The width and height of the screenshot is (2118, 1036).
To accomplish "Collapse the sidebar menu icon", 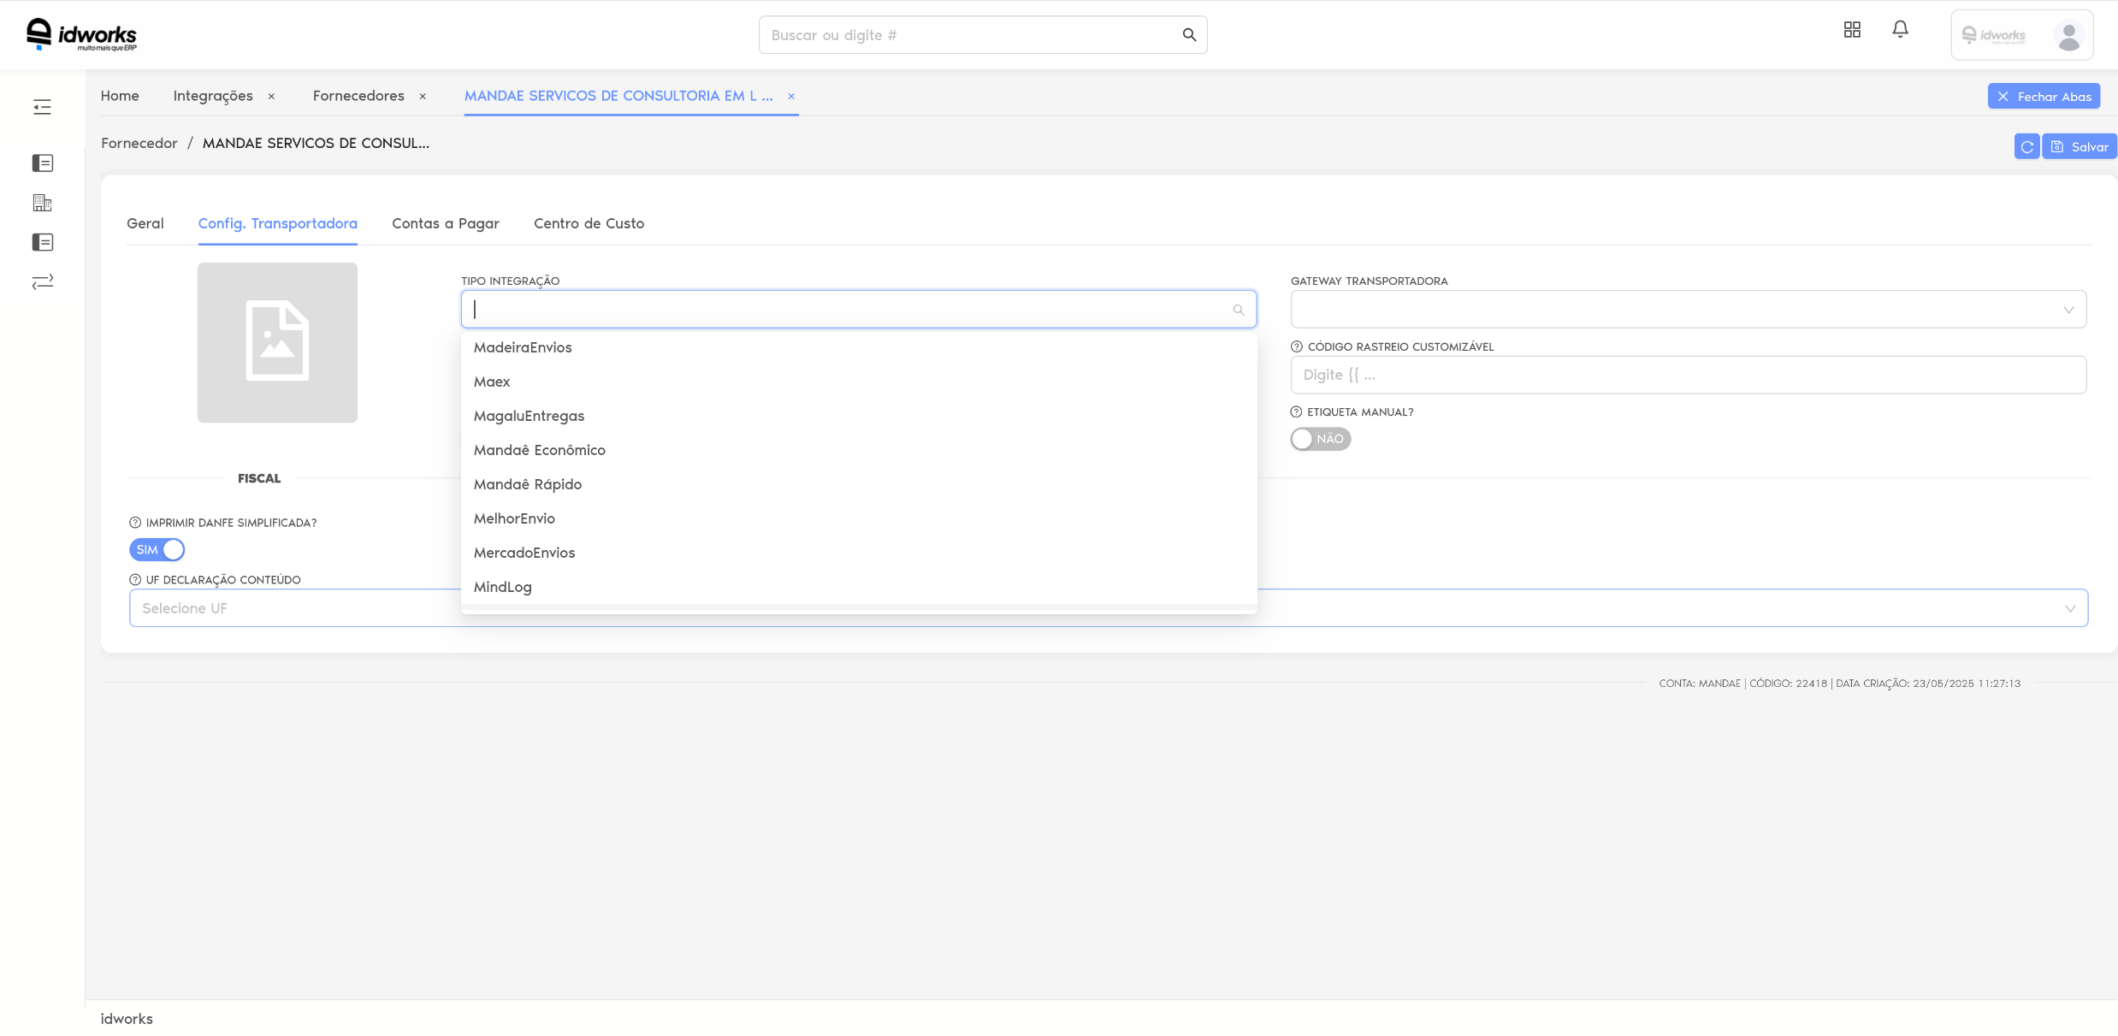I will pyautogui.click(x=42, y=107).
